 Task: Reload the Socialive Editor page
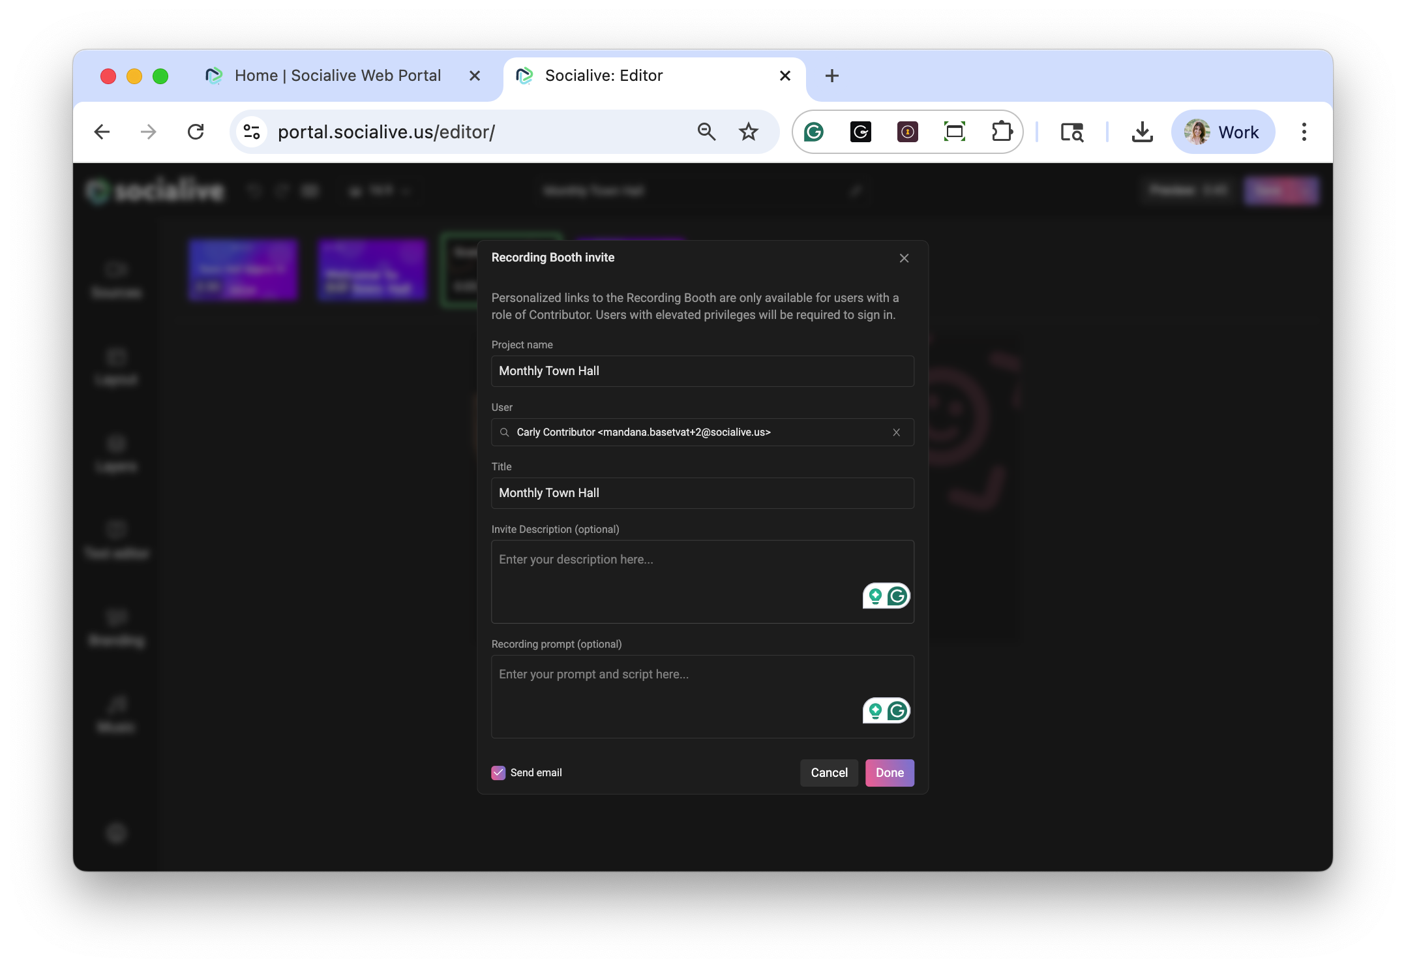(196, 132)
